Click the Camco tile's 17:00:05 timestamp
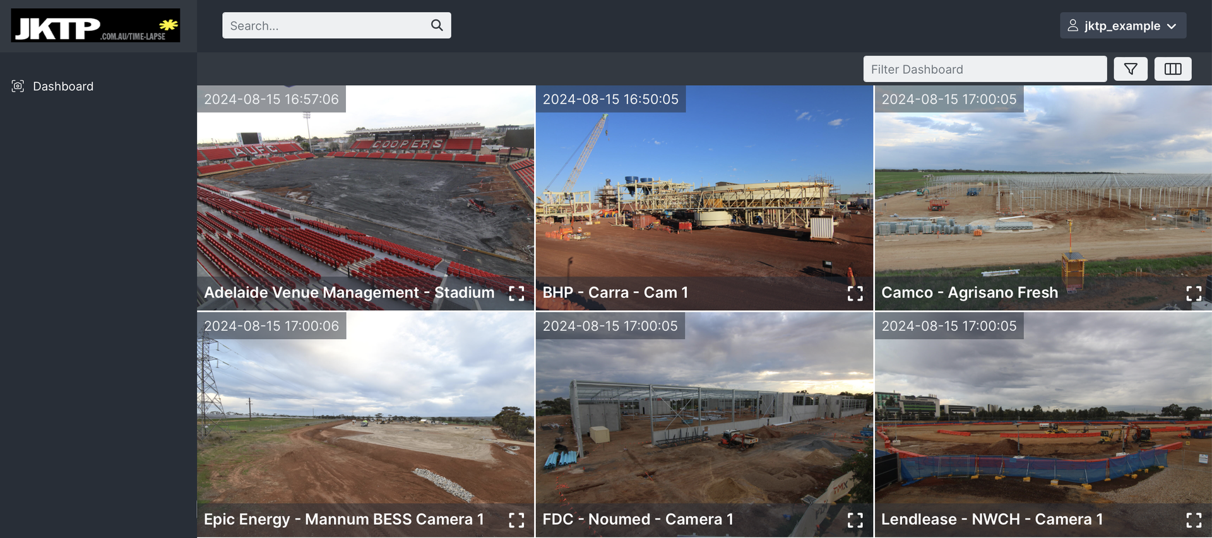This screenshot has width=1212, height=538. coord(949,99)
